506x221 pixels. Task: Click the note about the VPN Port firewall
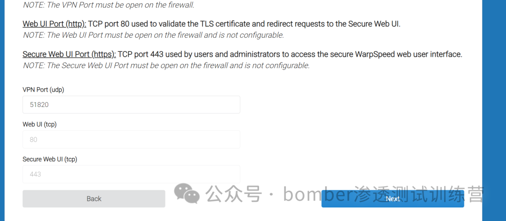[x=108, y=5]
